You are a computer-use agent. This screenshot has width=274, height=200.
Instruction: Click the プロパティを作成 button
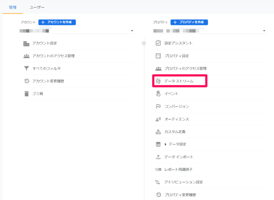[189, 22]
